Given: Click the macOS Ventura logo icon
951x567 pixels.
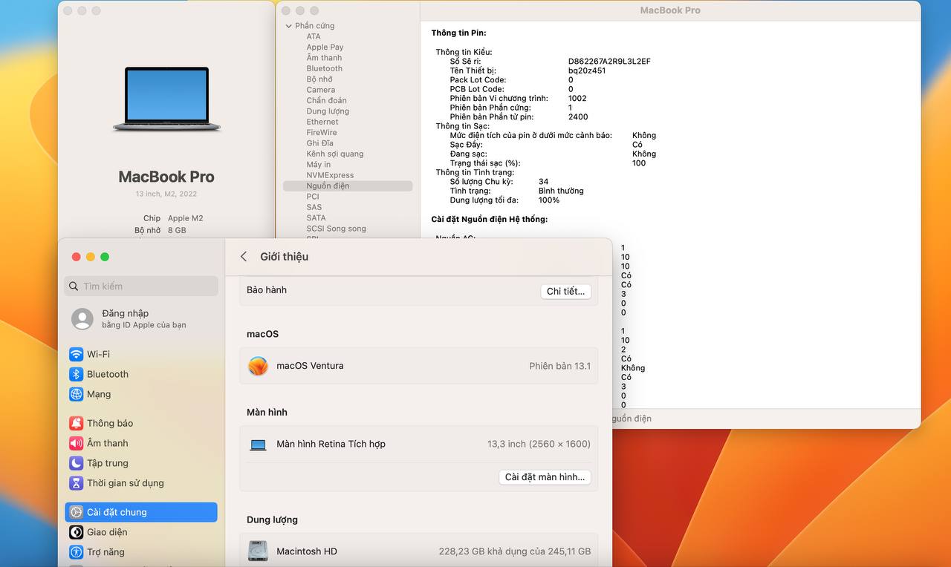Looking at the screenshot, I should 258,366.
